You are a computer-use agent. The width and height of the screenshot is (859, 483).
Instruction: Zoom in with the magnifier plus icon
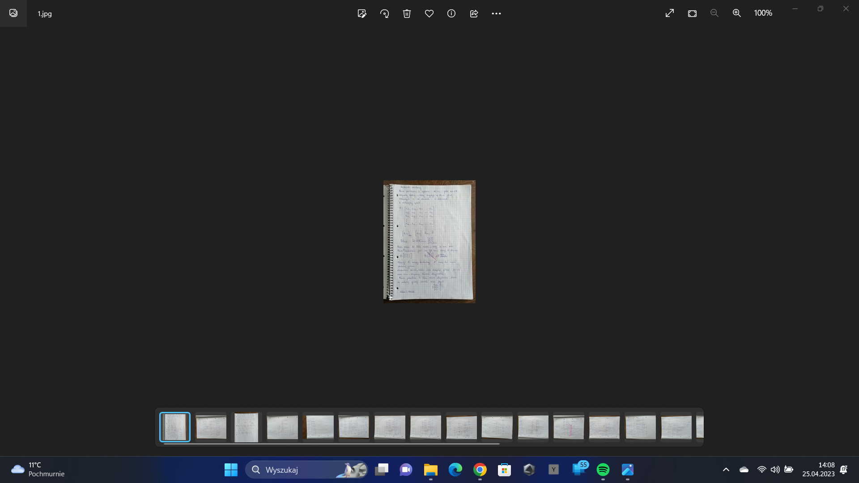click(737, 13)
